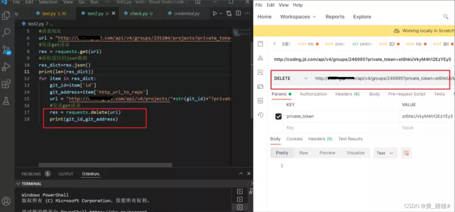
Task: Select the second terminal in the terminal list
Action: click(x=240, y=199)
